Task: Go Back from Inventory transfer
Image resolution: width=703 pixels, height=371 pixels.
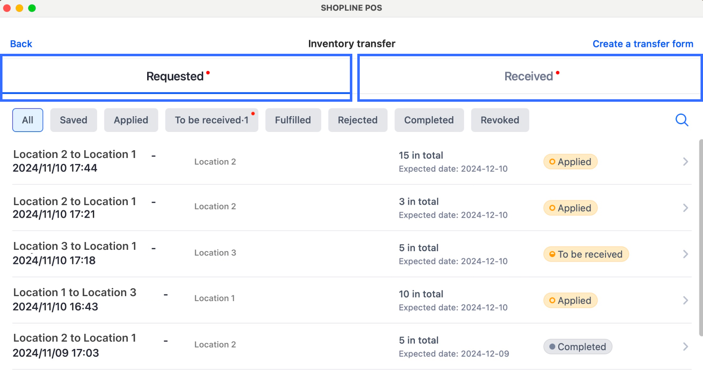Action: [x=21, y=44]
